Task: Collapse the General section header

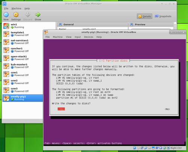Action: pyautogui.click(x=92, y=24)
